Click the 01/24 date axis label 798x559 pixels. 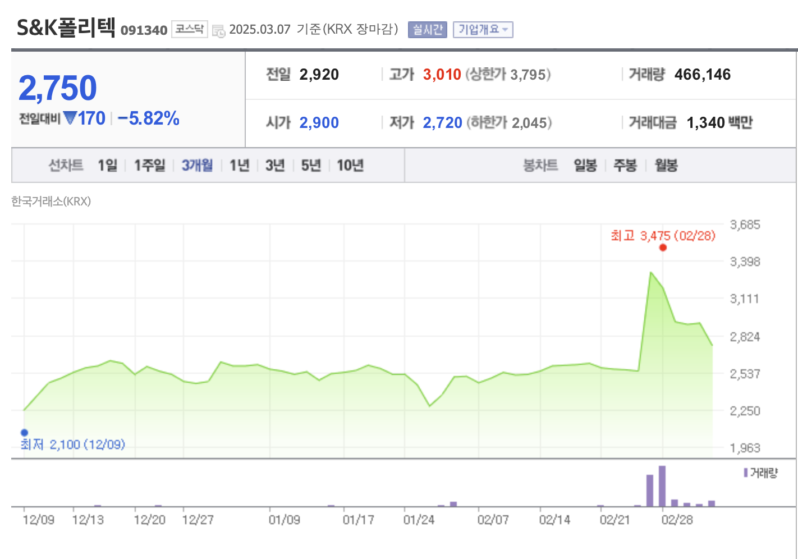(419, 520)
